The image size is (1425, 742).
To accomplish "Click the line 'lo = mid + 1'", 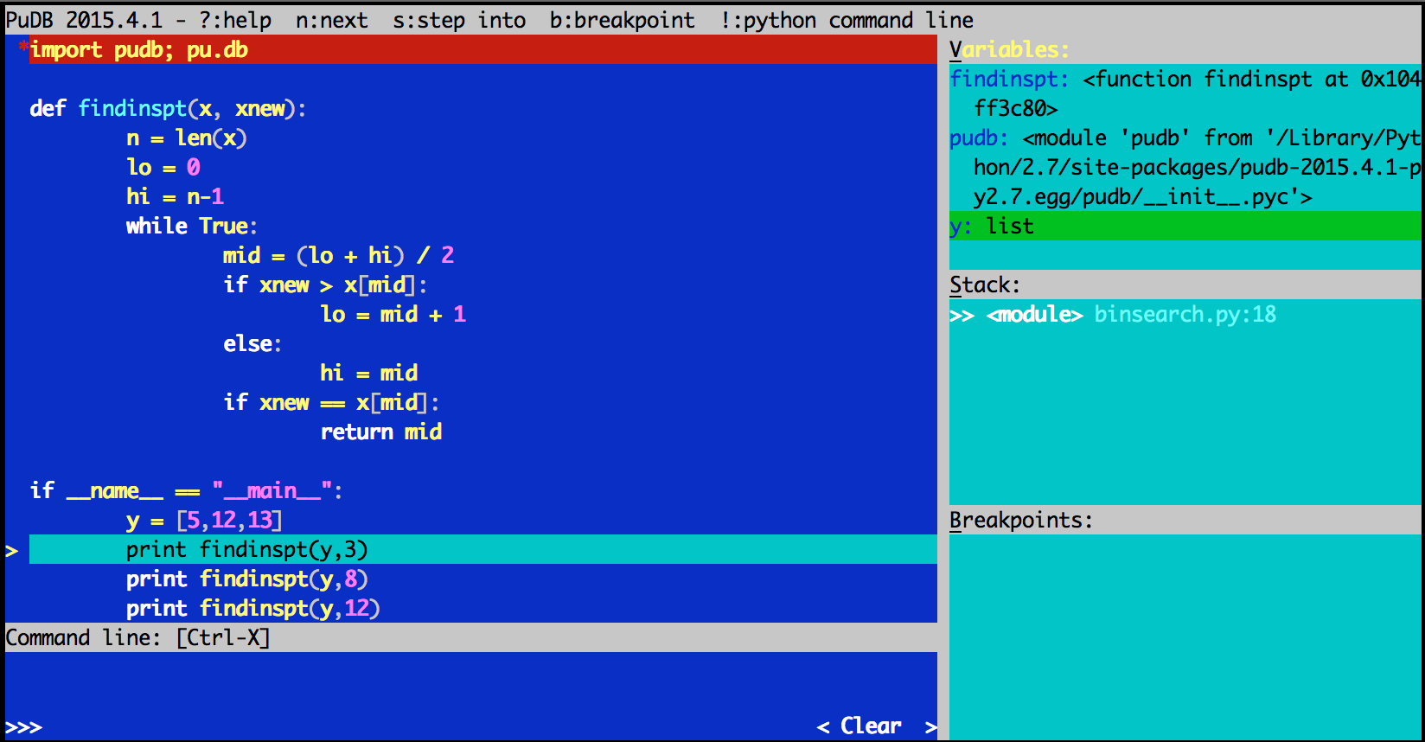I will tap(393, 314).
